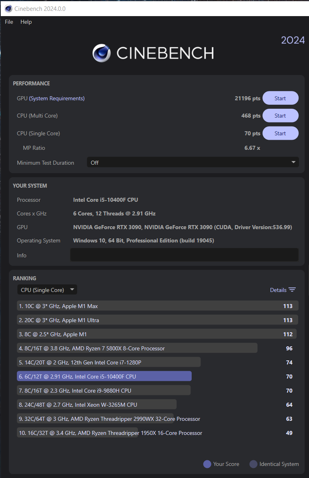Click the MP Ratio label
309x478 pixels.
coord(34,147)
